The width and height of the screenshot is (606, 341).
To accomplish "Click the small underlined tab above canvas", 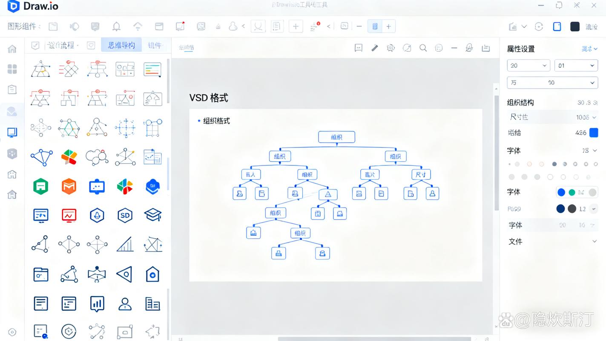I will pos(186,48).
